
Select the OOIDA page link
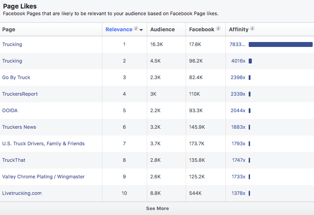point(10,110)
